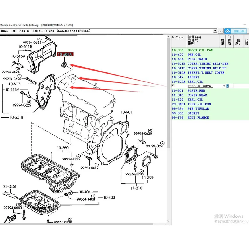This screenshot has height=249, width=249.
Task: Click the oil seal ring drawing under 10-602A
Action: point(64,65)
